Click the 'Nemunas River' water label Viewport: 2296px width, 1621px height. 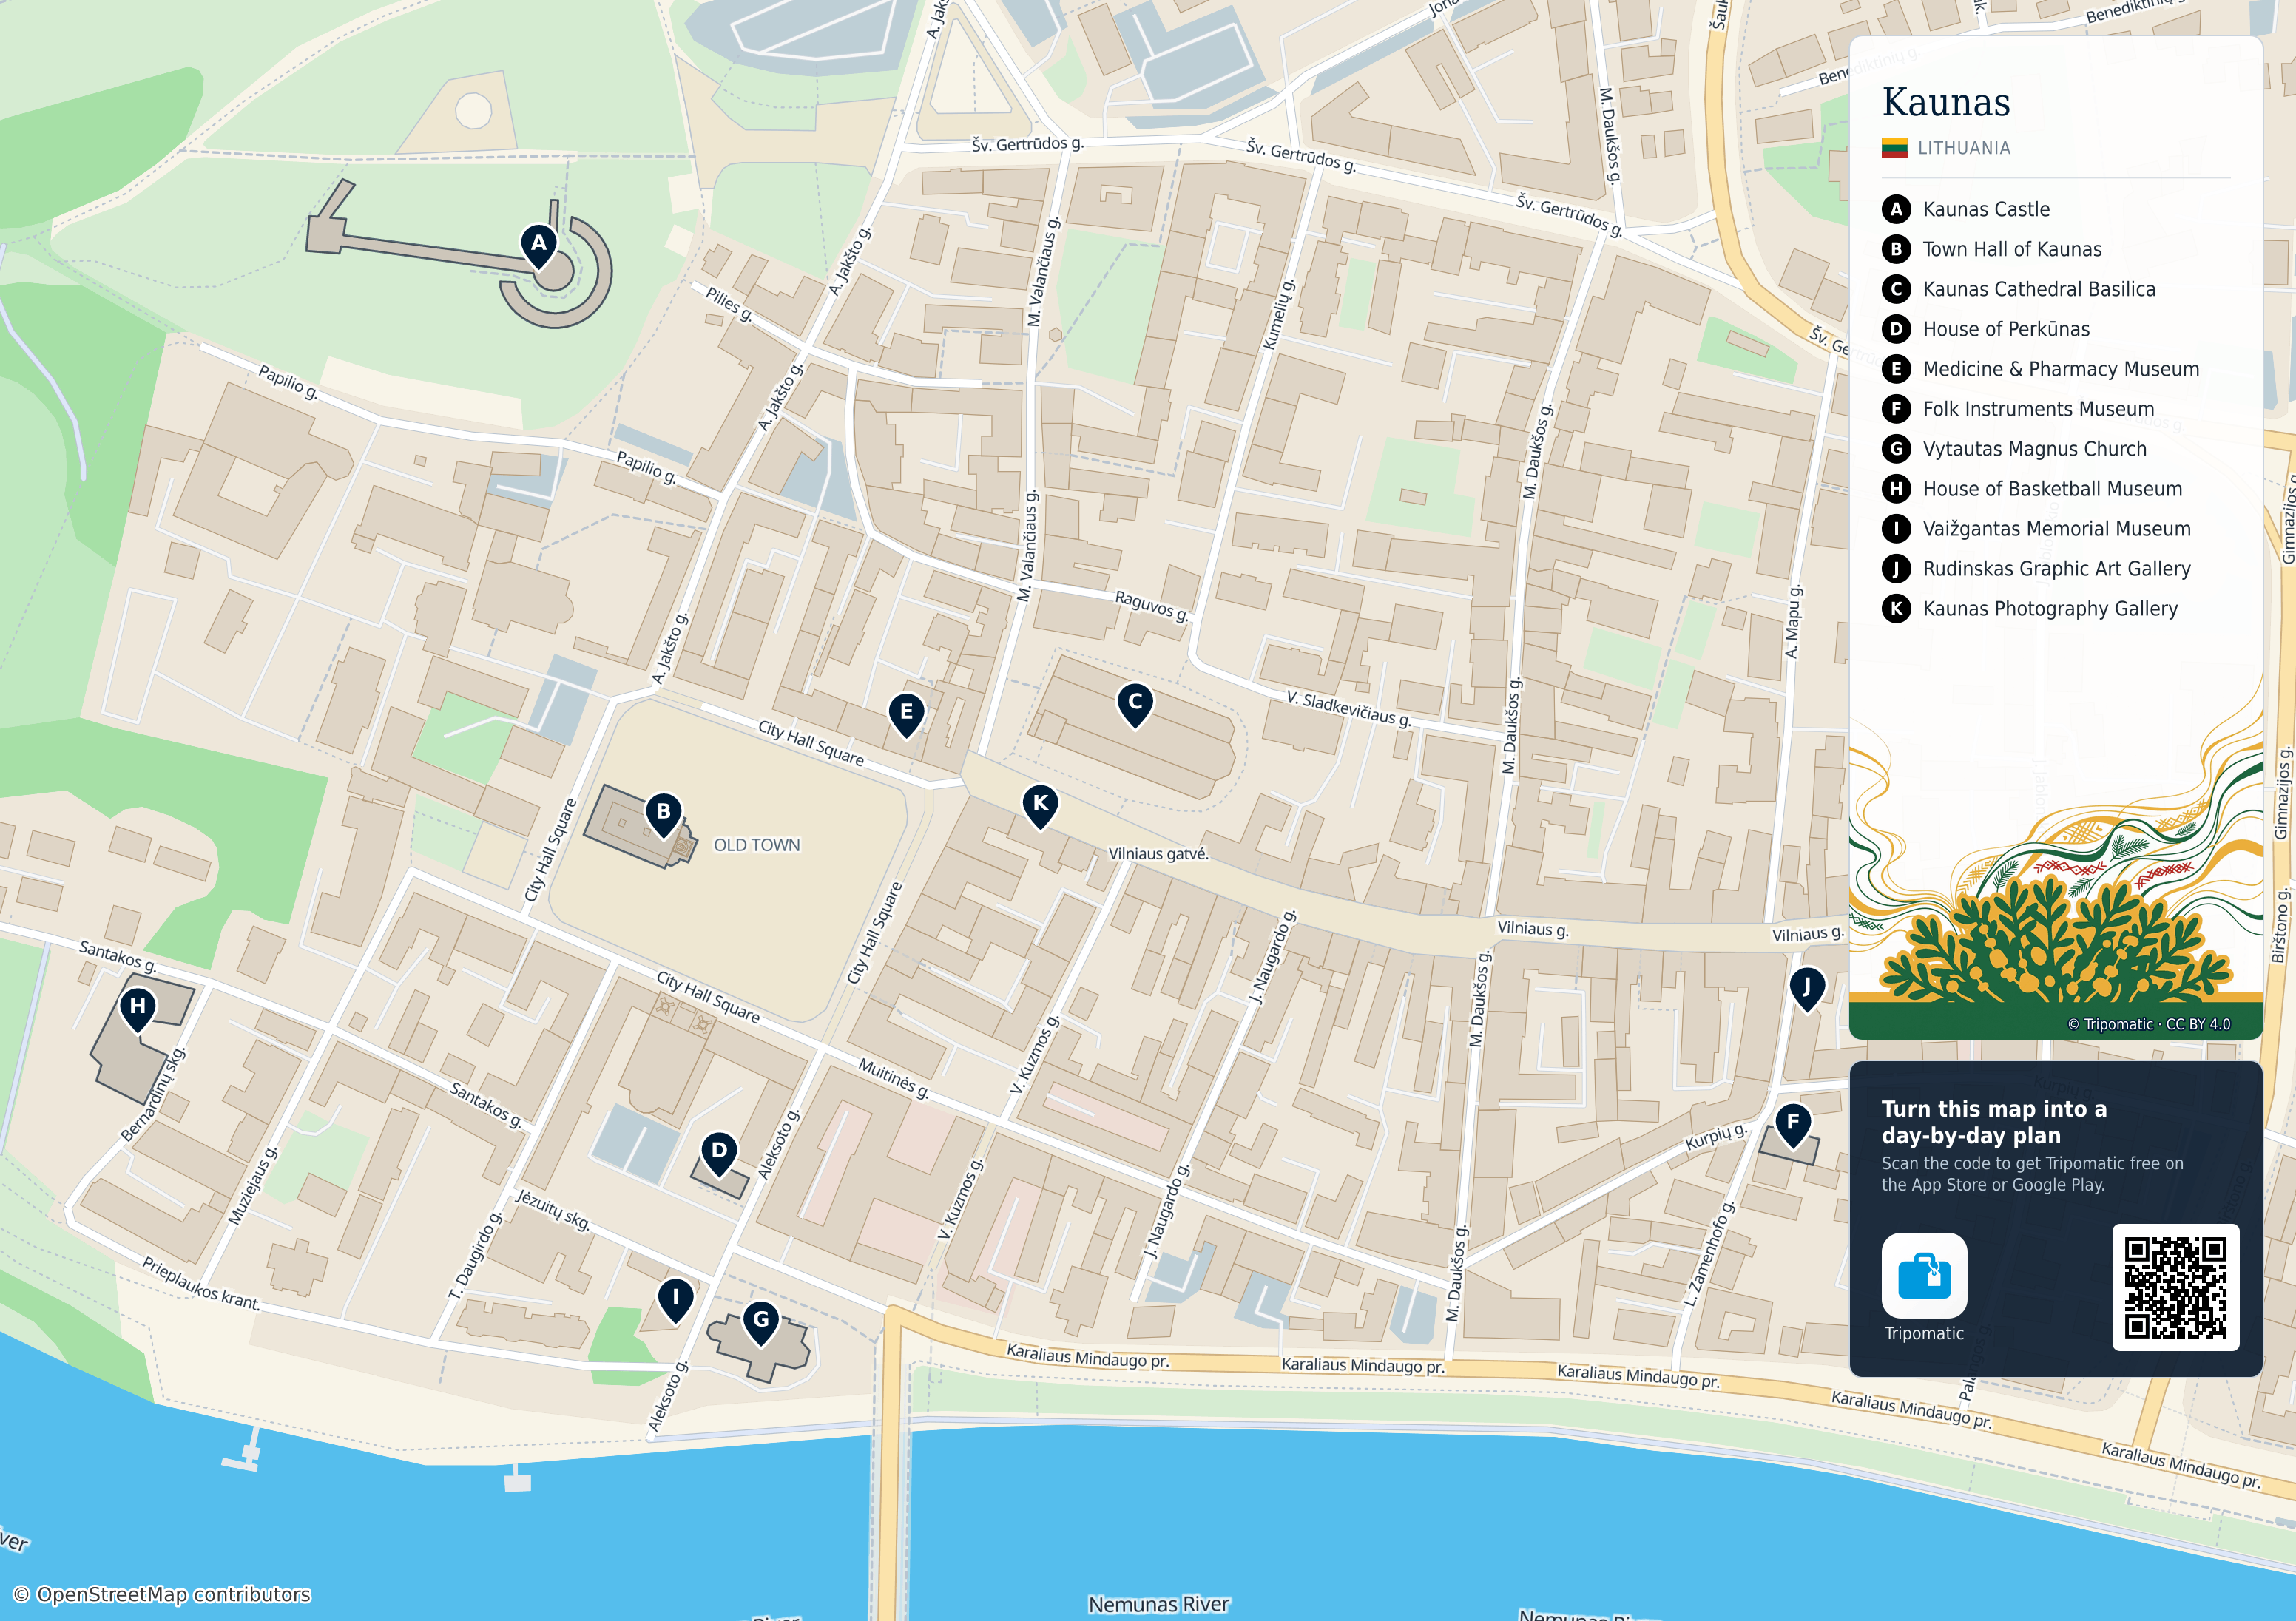(1159, 1604)
